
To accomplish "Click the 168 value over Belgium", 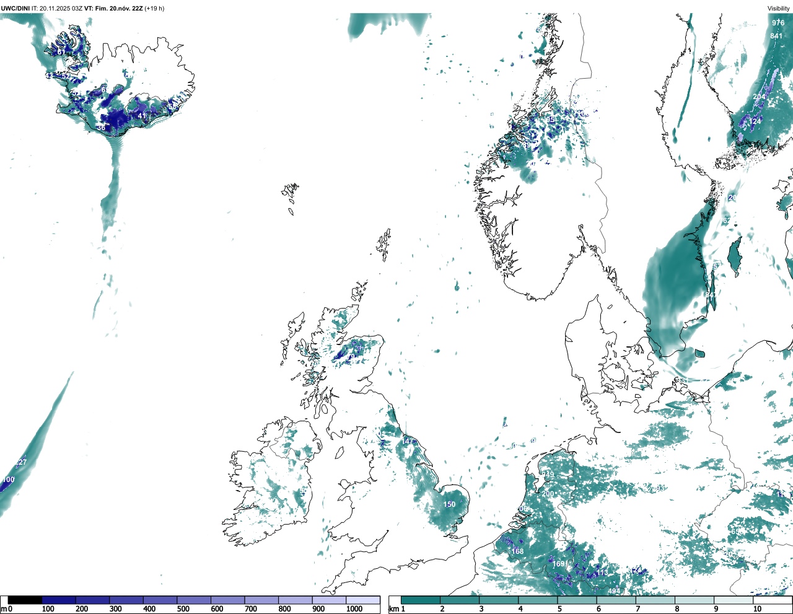I will click(518, 551).
